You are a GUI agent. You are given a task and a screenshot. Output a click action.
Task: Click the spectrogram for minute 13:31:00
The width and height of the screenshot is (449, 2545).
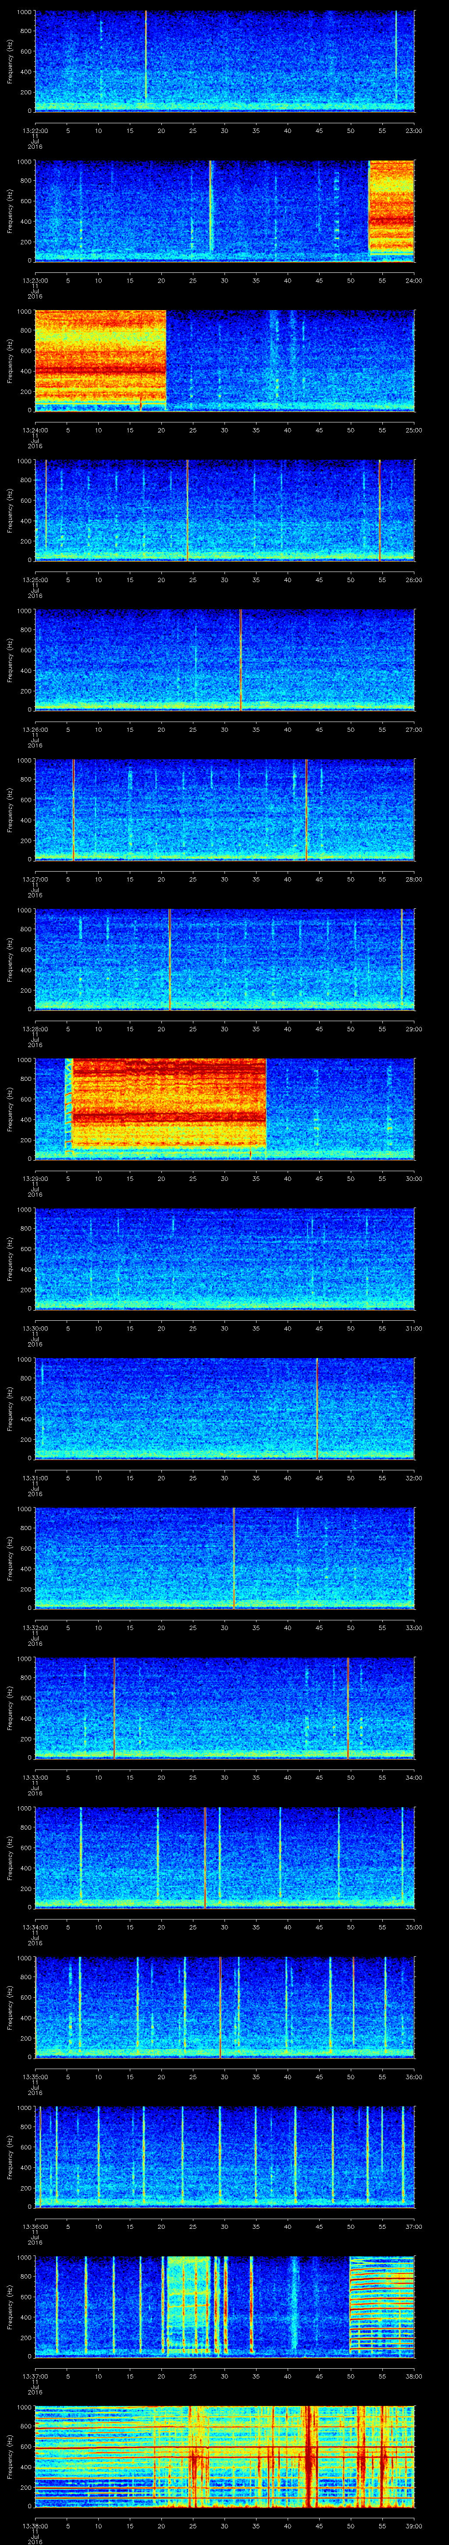pos(224,1408)
